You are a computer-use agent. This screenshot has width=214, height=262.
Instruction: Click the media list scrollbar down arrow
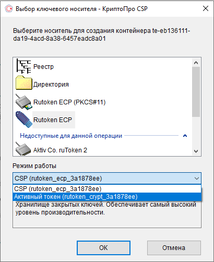(196, 151)
